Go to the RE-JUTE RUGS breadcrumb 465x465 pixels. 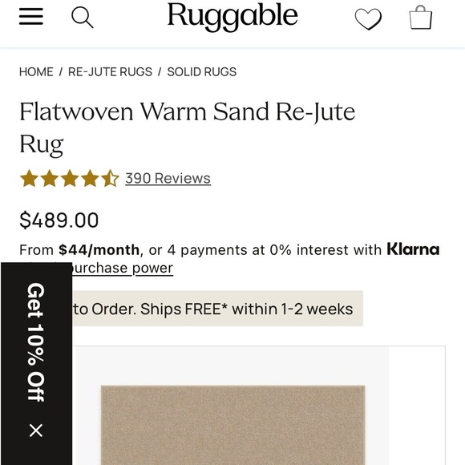coord(110,72)
